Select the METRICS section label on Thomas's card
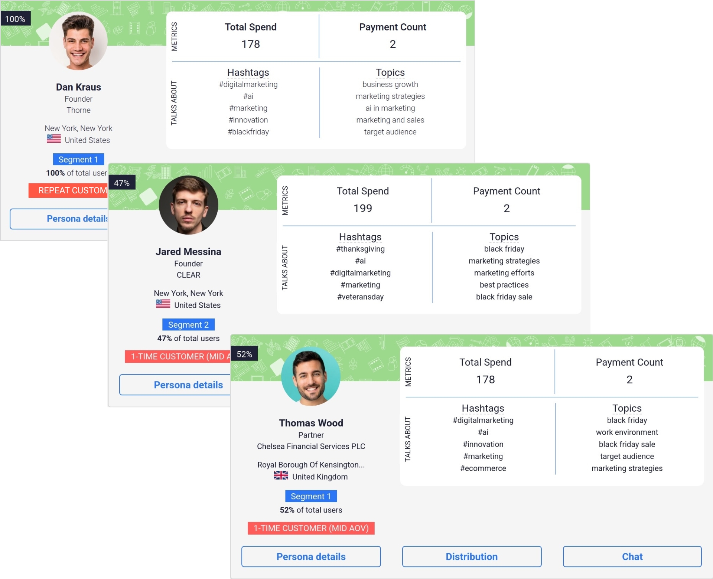Screen dimensions: 713x579 tap(409, 371)
